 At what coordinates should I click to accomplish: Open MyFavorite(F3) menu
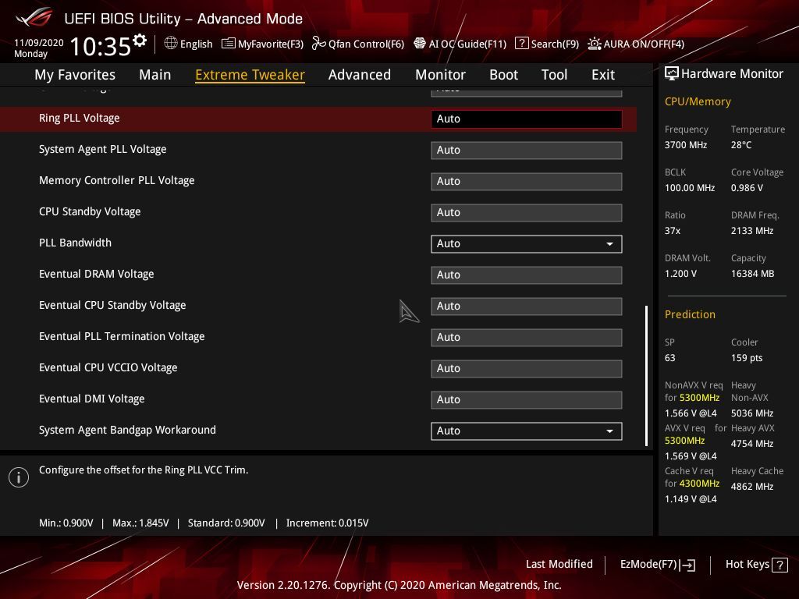coord(271,44)
